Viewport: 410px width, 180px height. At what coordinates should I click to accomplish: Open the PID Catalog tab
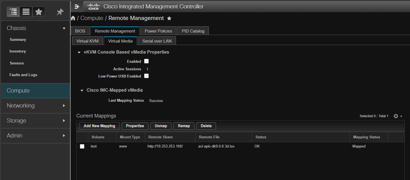[193, 31]
